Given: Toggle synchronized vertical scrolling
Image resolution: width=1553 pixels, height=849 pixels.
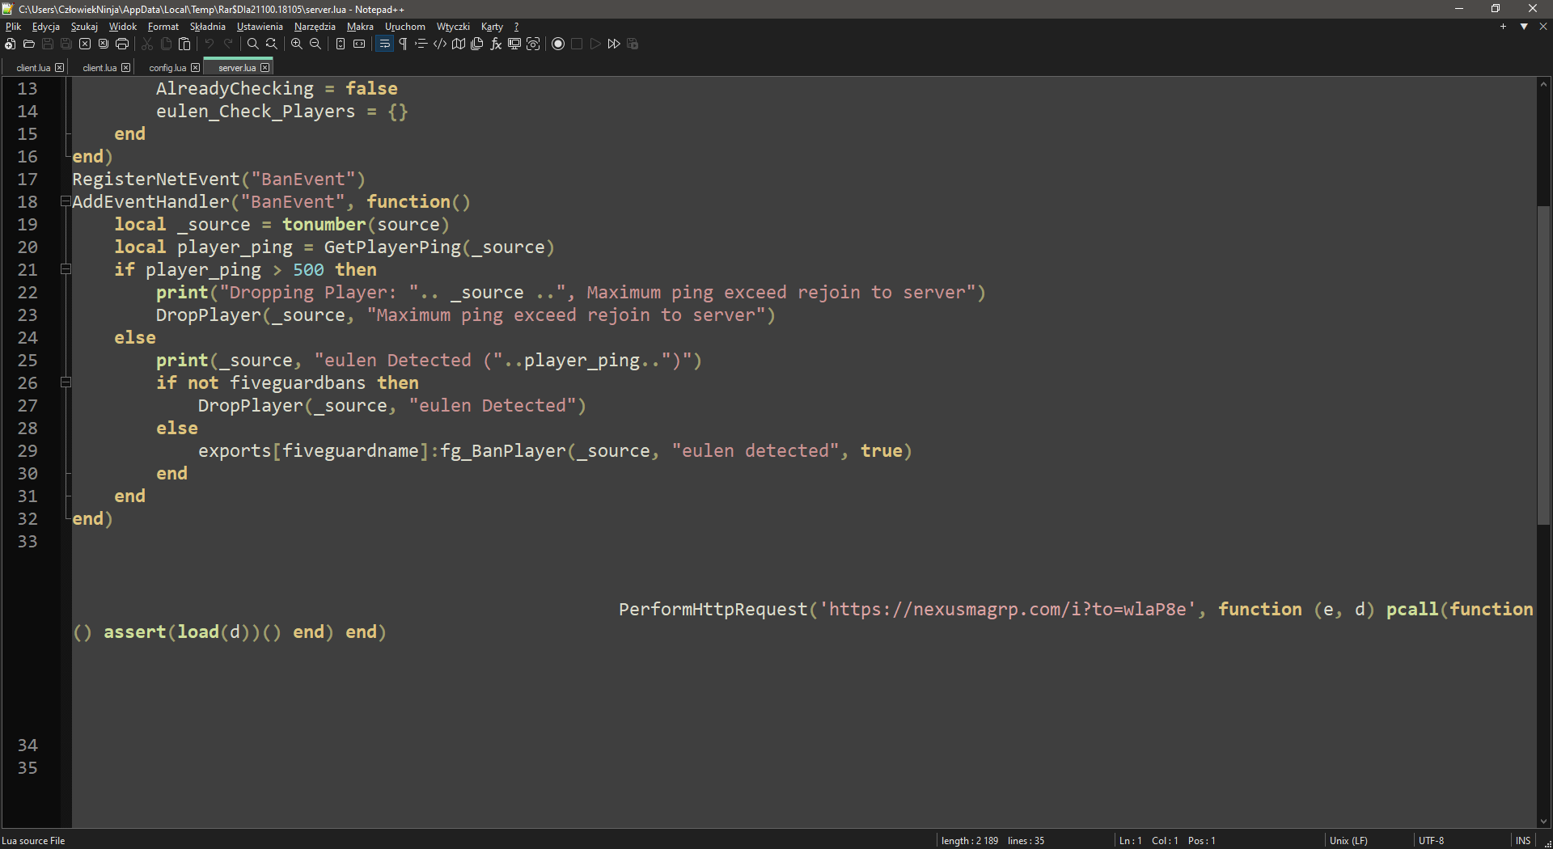Looking at the screenshot, I should (341, 44).
